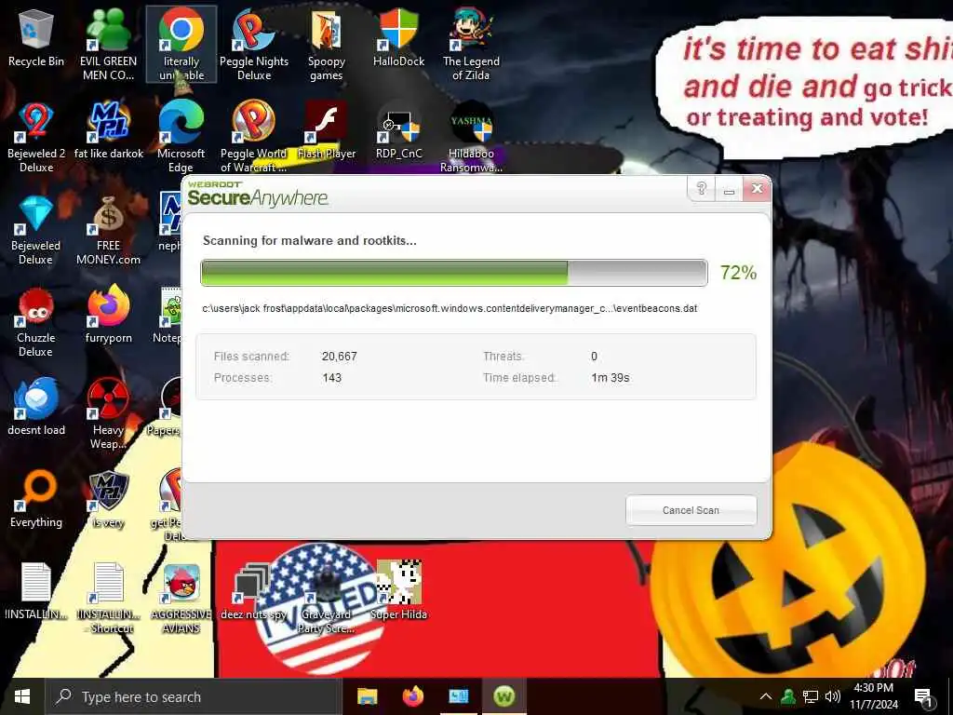The height and width of the screenshot is (715, 953).
Task: Open Firefox from the taskbar
Action: 413,696
